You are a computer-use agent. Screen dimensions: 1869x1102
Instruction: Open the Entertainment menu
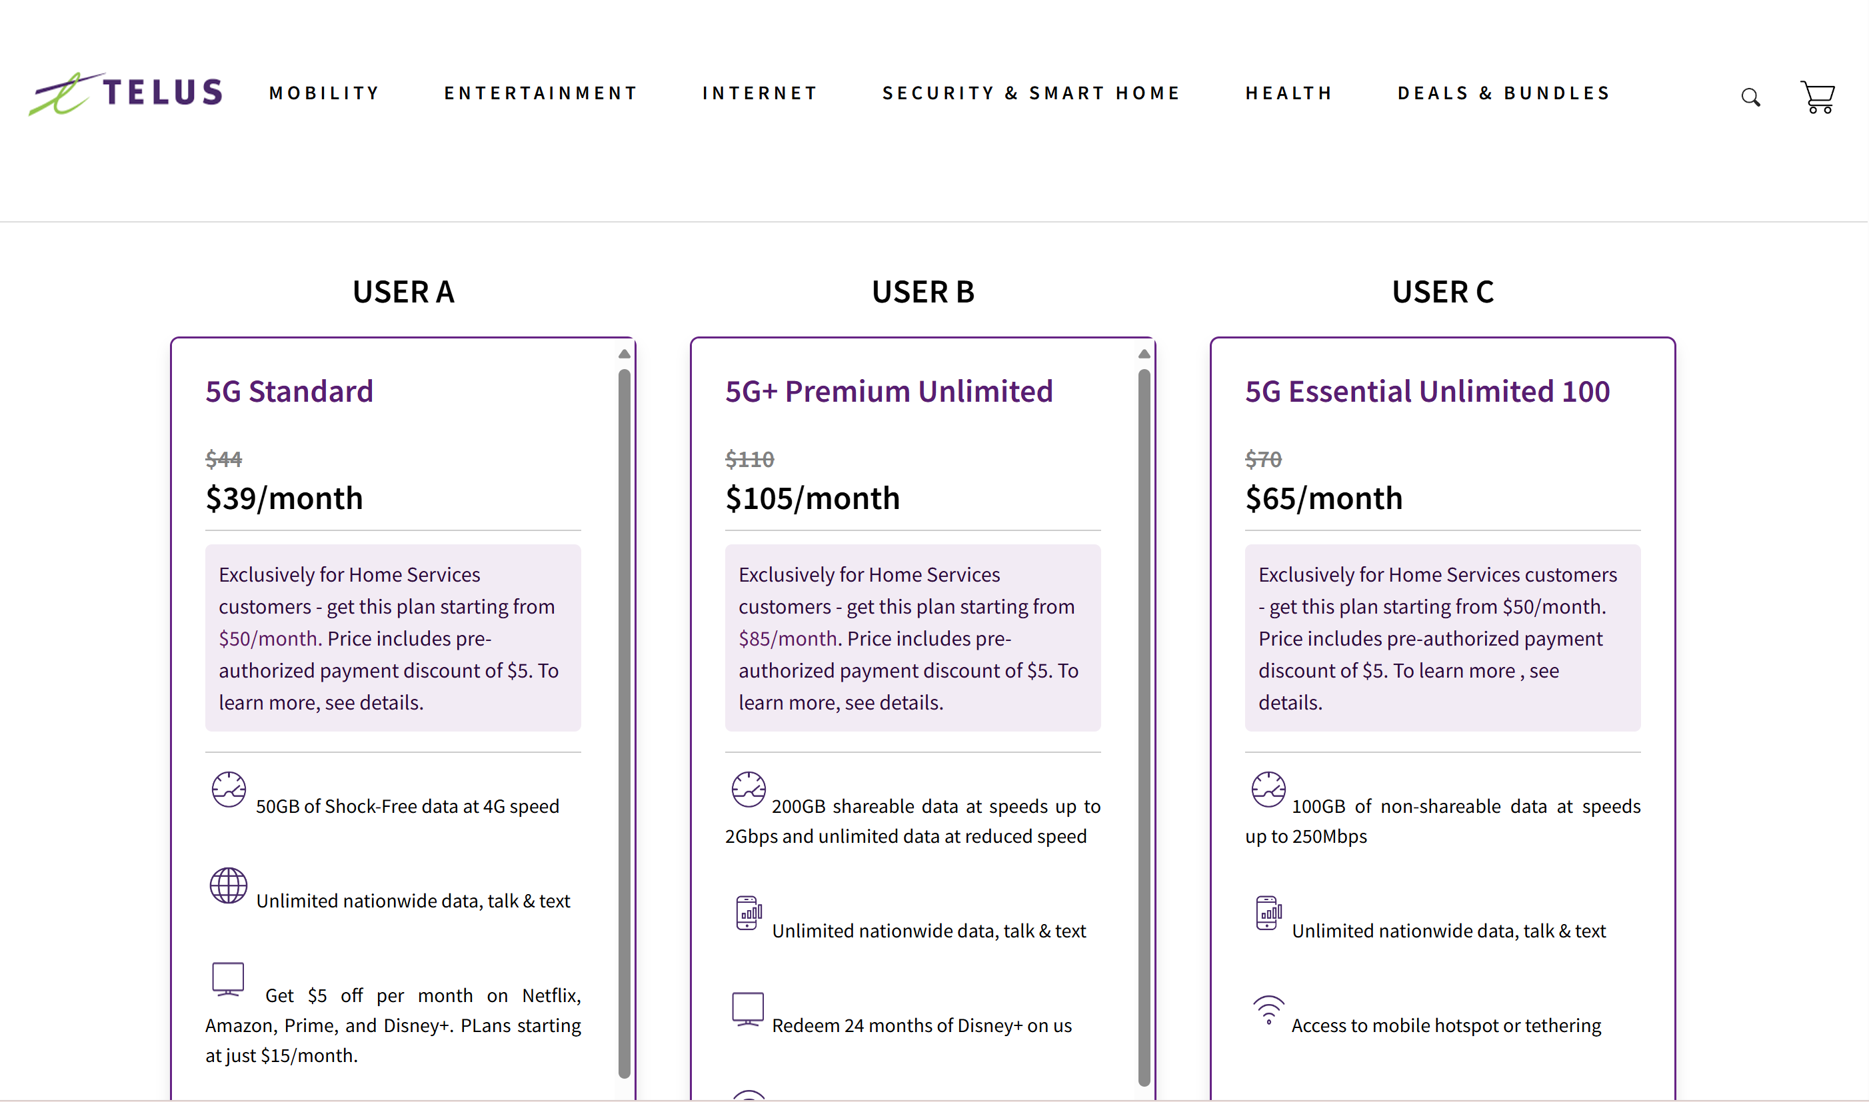(541, 93)
